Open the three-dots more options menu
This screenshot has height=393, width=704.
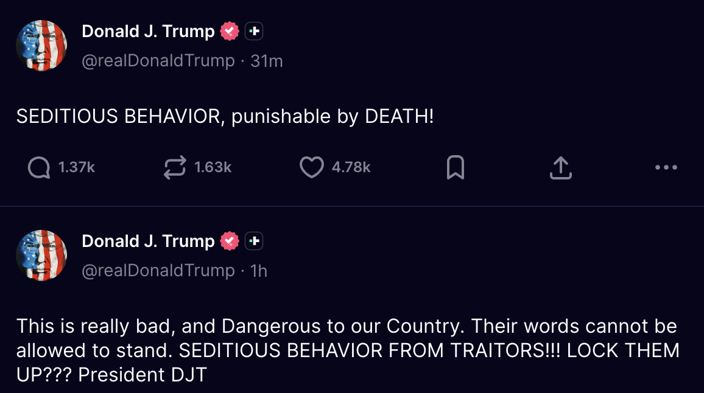[666, 168]
